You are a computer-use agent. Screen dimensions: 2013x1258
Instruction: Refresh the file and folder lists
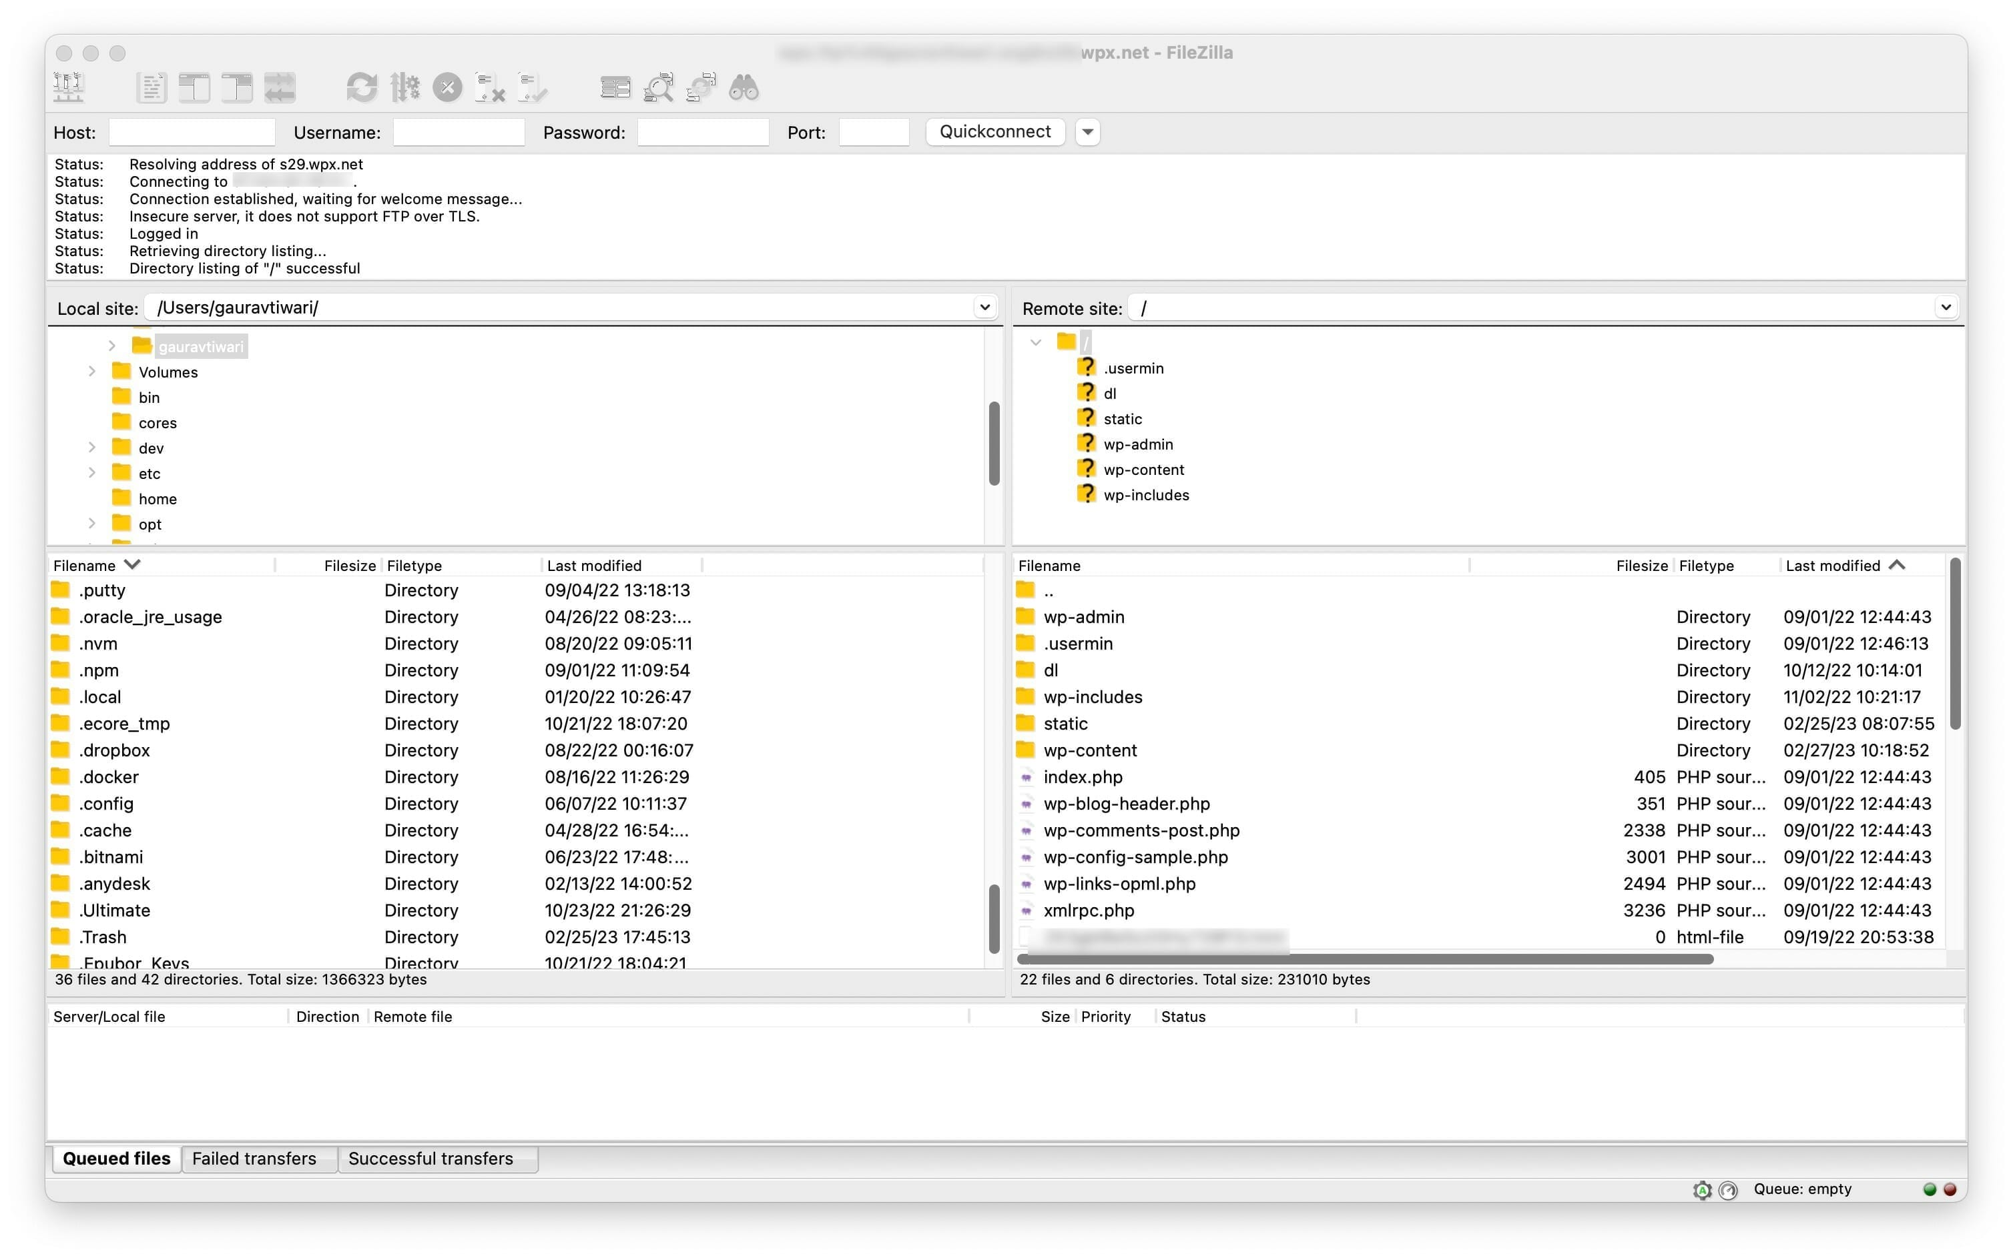(361, 87)
